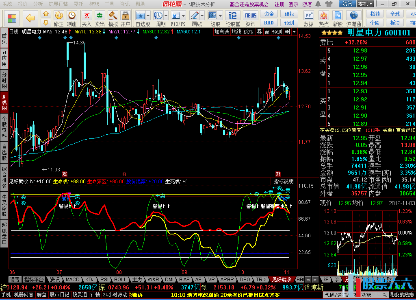The height and width of the screenshot is (300, 416).
Task: Open the 热点 hot topics flame icon
Action: 323,19
